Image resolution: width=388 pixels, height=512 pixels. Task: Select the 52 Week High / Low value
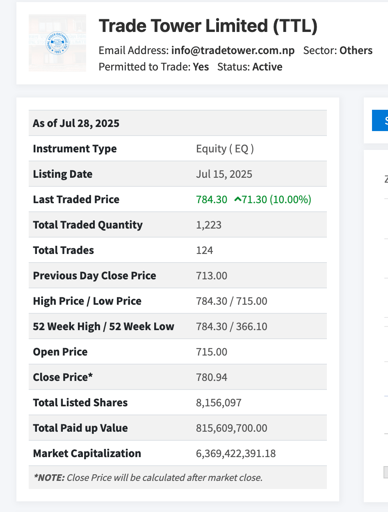pyautogui.click(x=232, y=326)
